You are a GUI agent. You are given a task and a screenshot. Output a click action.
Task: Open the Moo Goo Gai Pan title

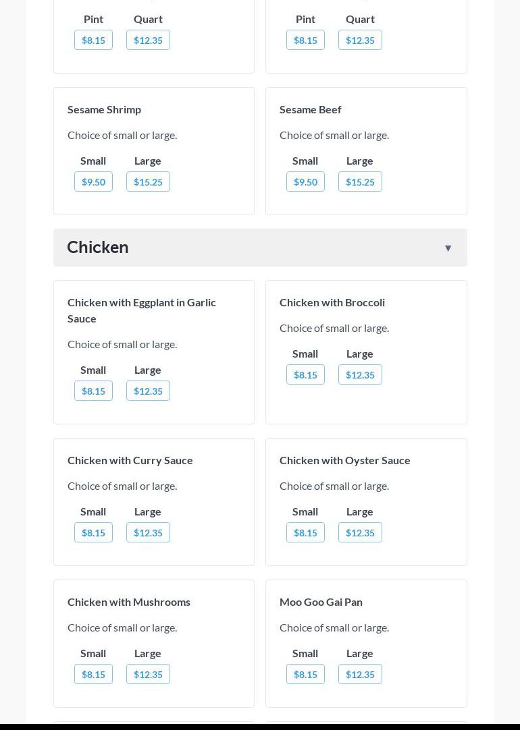[321, 602]
